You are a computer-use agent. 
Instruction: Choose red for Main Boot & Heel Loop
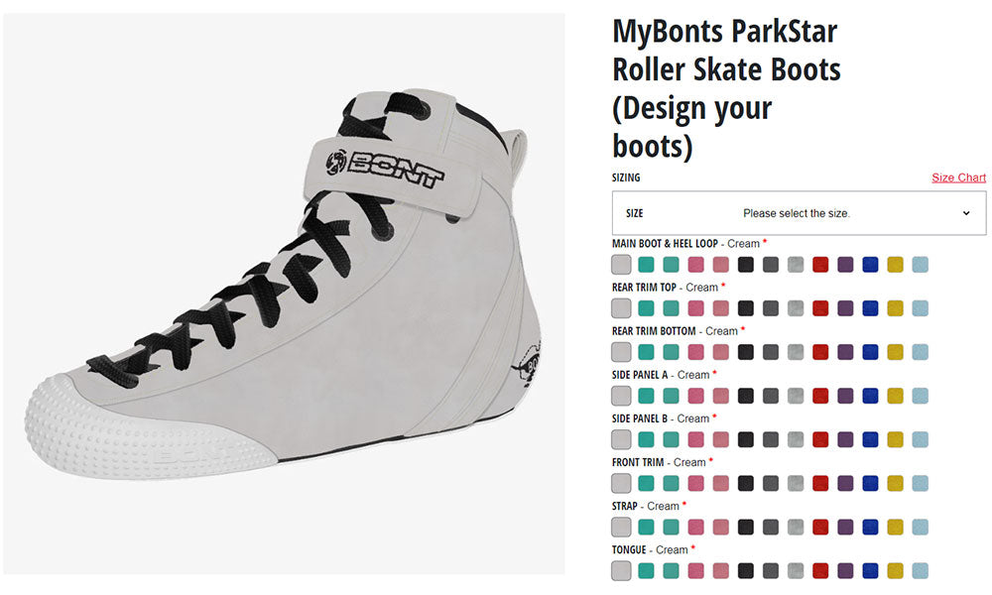pyautogui.click(x=820, y=265)
